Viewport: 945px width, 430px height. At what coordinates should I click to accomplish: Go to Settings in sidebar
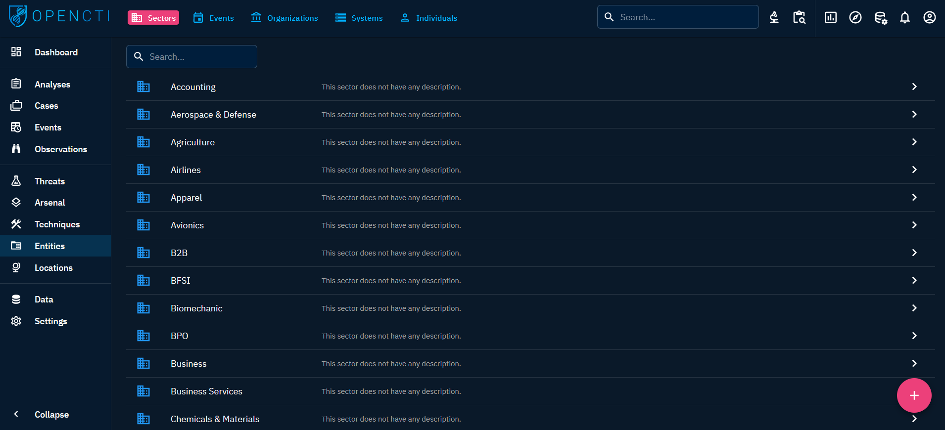click(50, 321)
